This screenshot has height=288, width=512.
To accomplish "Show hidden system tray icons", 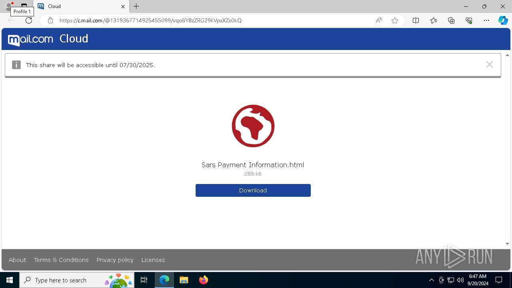I will [431, 280].
